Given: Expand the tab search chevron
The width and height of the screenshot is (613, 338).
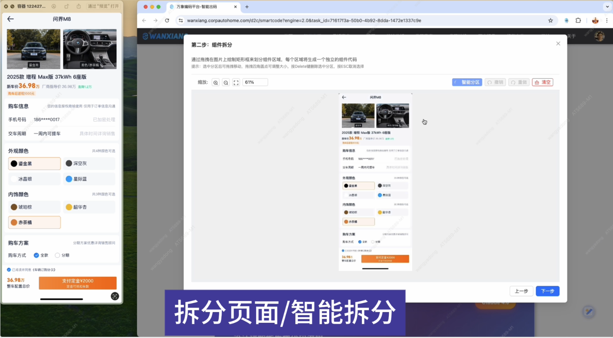Looking at the screenshot, I should 607,7.
